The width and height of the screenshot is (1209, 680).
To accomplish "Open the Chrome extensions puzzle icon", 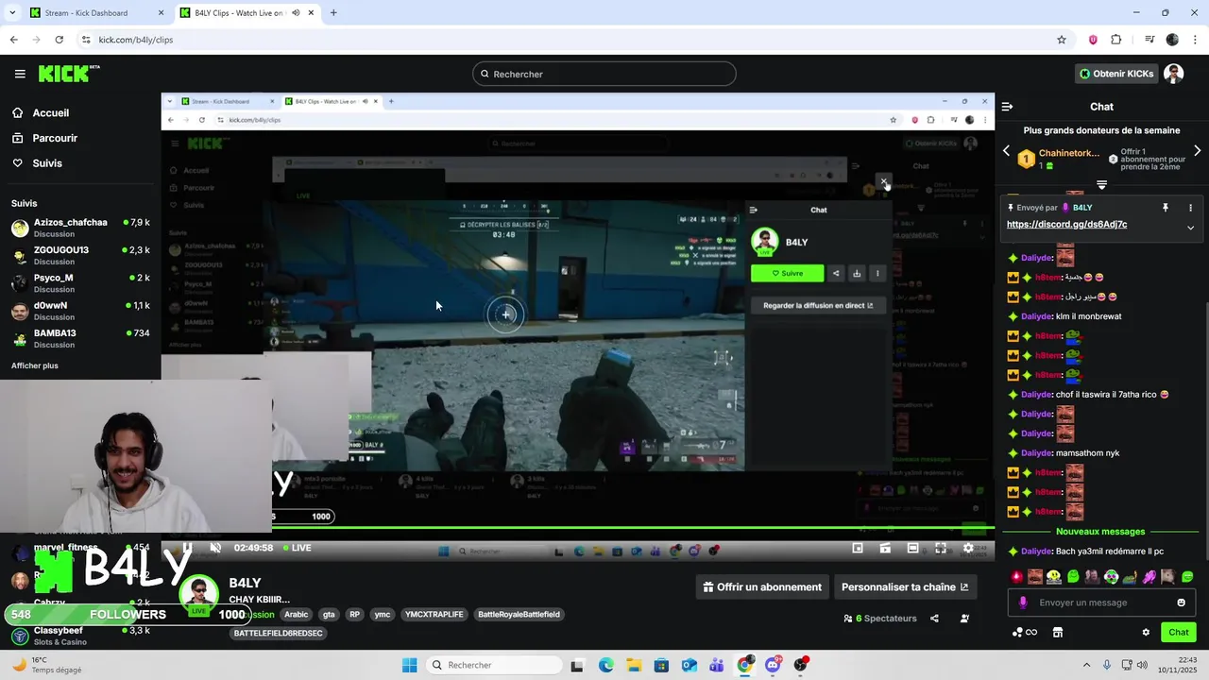I will click(1116, 40).
